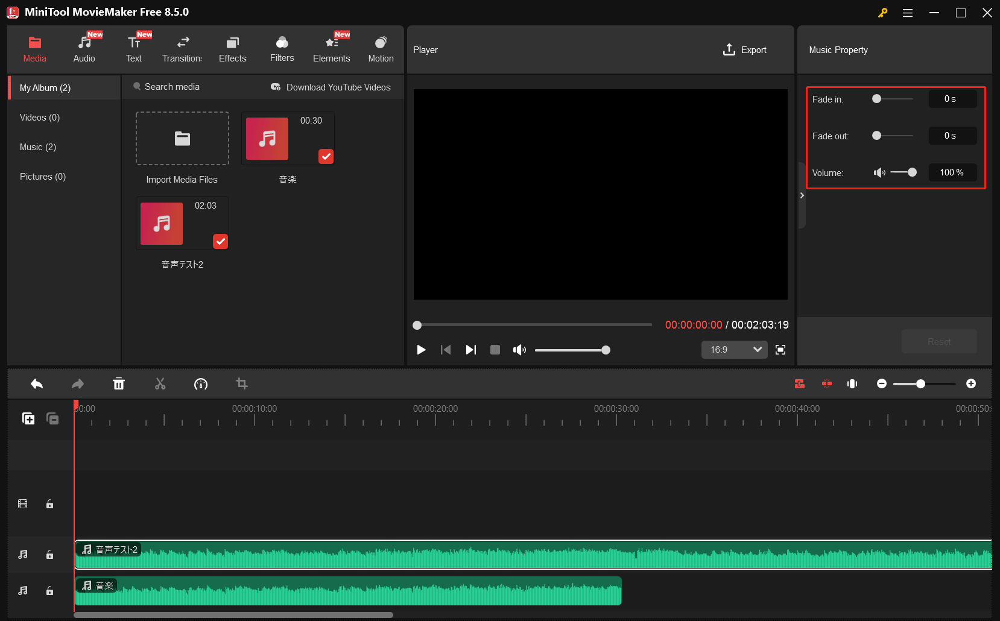Click the crop tool in timeline toolbar

coord(241,383)
